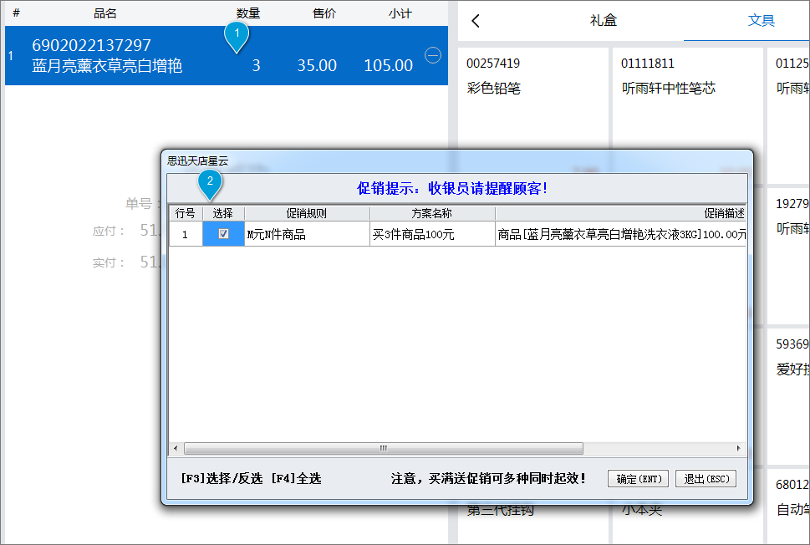810x545 pixels.
Task: Select the 听雨轩中性笔芯 product card
Action: pyautogui.click(x=688, y=114)
